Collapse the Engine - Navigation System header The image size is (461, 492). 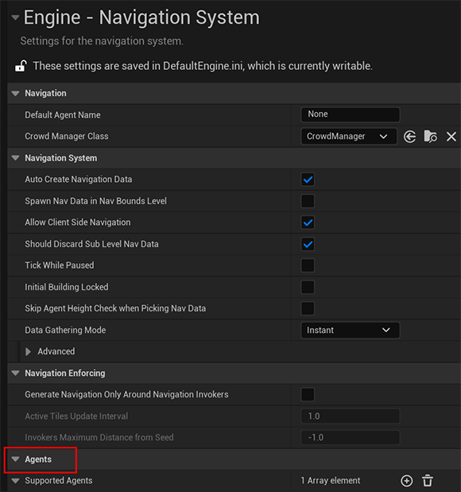pyautogui.click(x=15, y=17)
